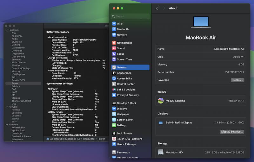Select Applications under Software tree
Viewport: 254px width, 162px height.
18,130
